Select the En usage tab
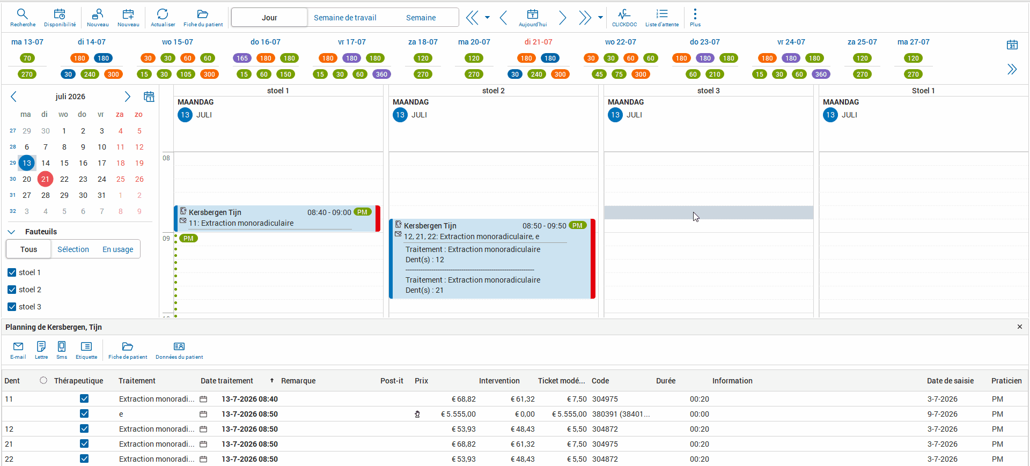This screenshot has height=466, width=1030. pyautogui.click(x=118, y=249)
